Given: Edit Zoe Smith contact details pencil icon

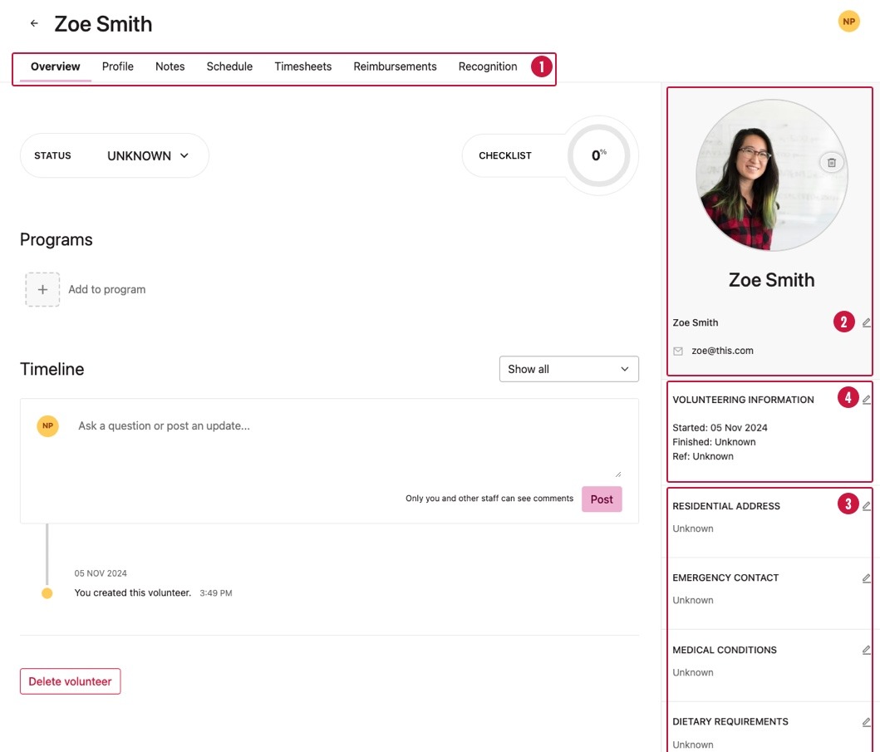Looking at the screenshot, I should click(867, 322).
